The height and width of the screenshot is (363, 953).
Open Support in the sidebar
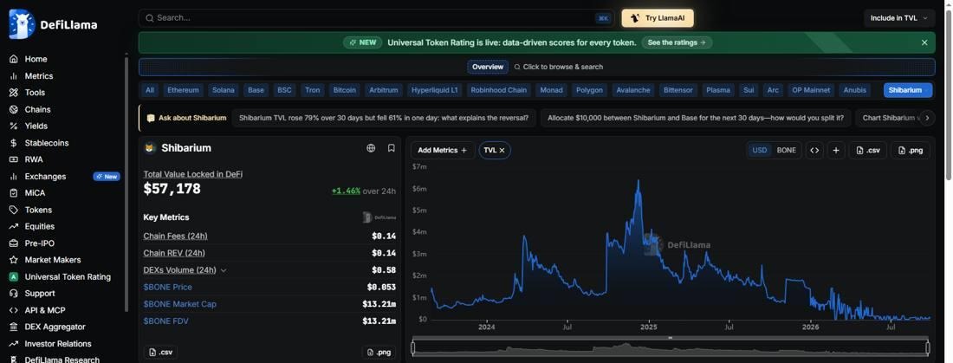pyautogui.click(x=40, y=293)
